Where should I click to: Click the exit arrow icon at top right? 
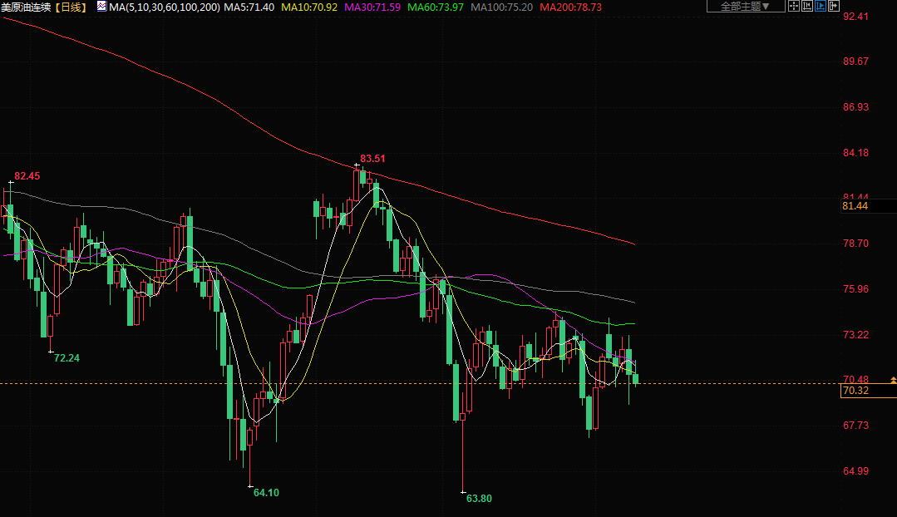click(x=834, y=6)
